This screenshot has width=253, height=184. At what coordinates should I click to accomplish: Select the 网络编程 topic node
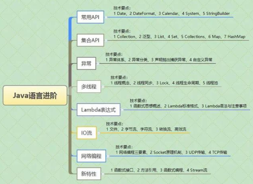point(91,156)
